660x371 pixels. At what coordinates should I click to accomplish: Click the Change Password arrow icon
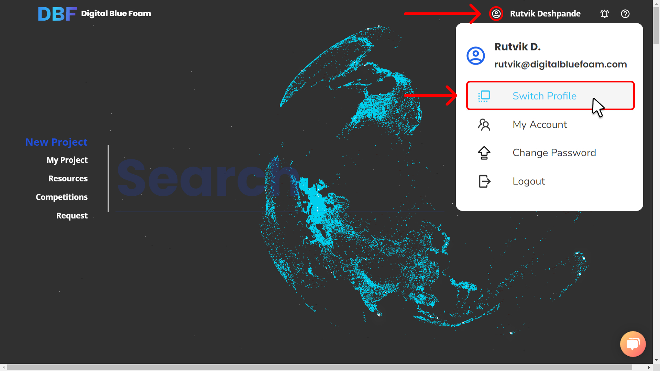(484, 153)
